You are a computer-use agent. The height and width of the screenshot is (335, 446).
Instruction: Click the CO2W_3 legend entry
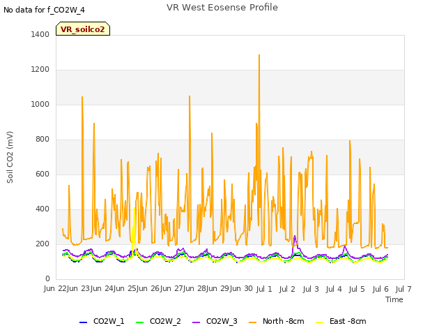(x=215, y=321)
